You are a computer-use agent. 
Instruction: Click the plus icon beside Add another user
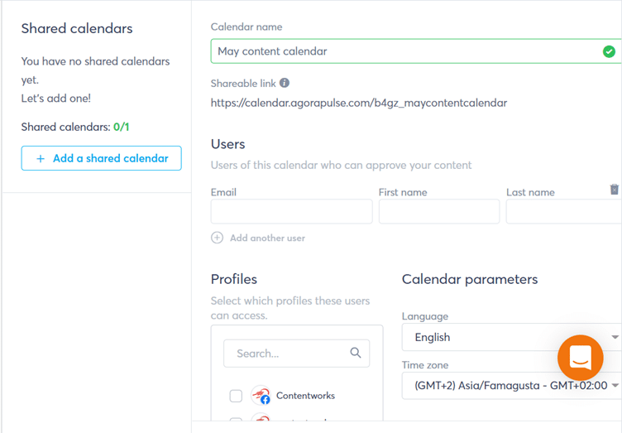tap(218, 238)
